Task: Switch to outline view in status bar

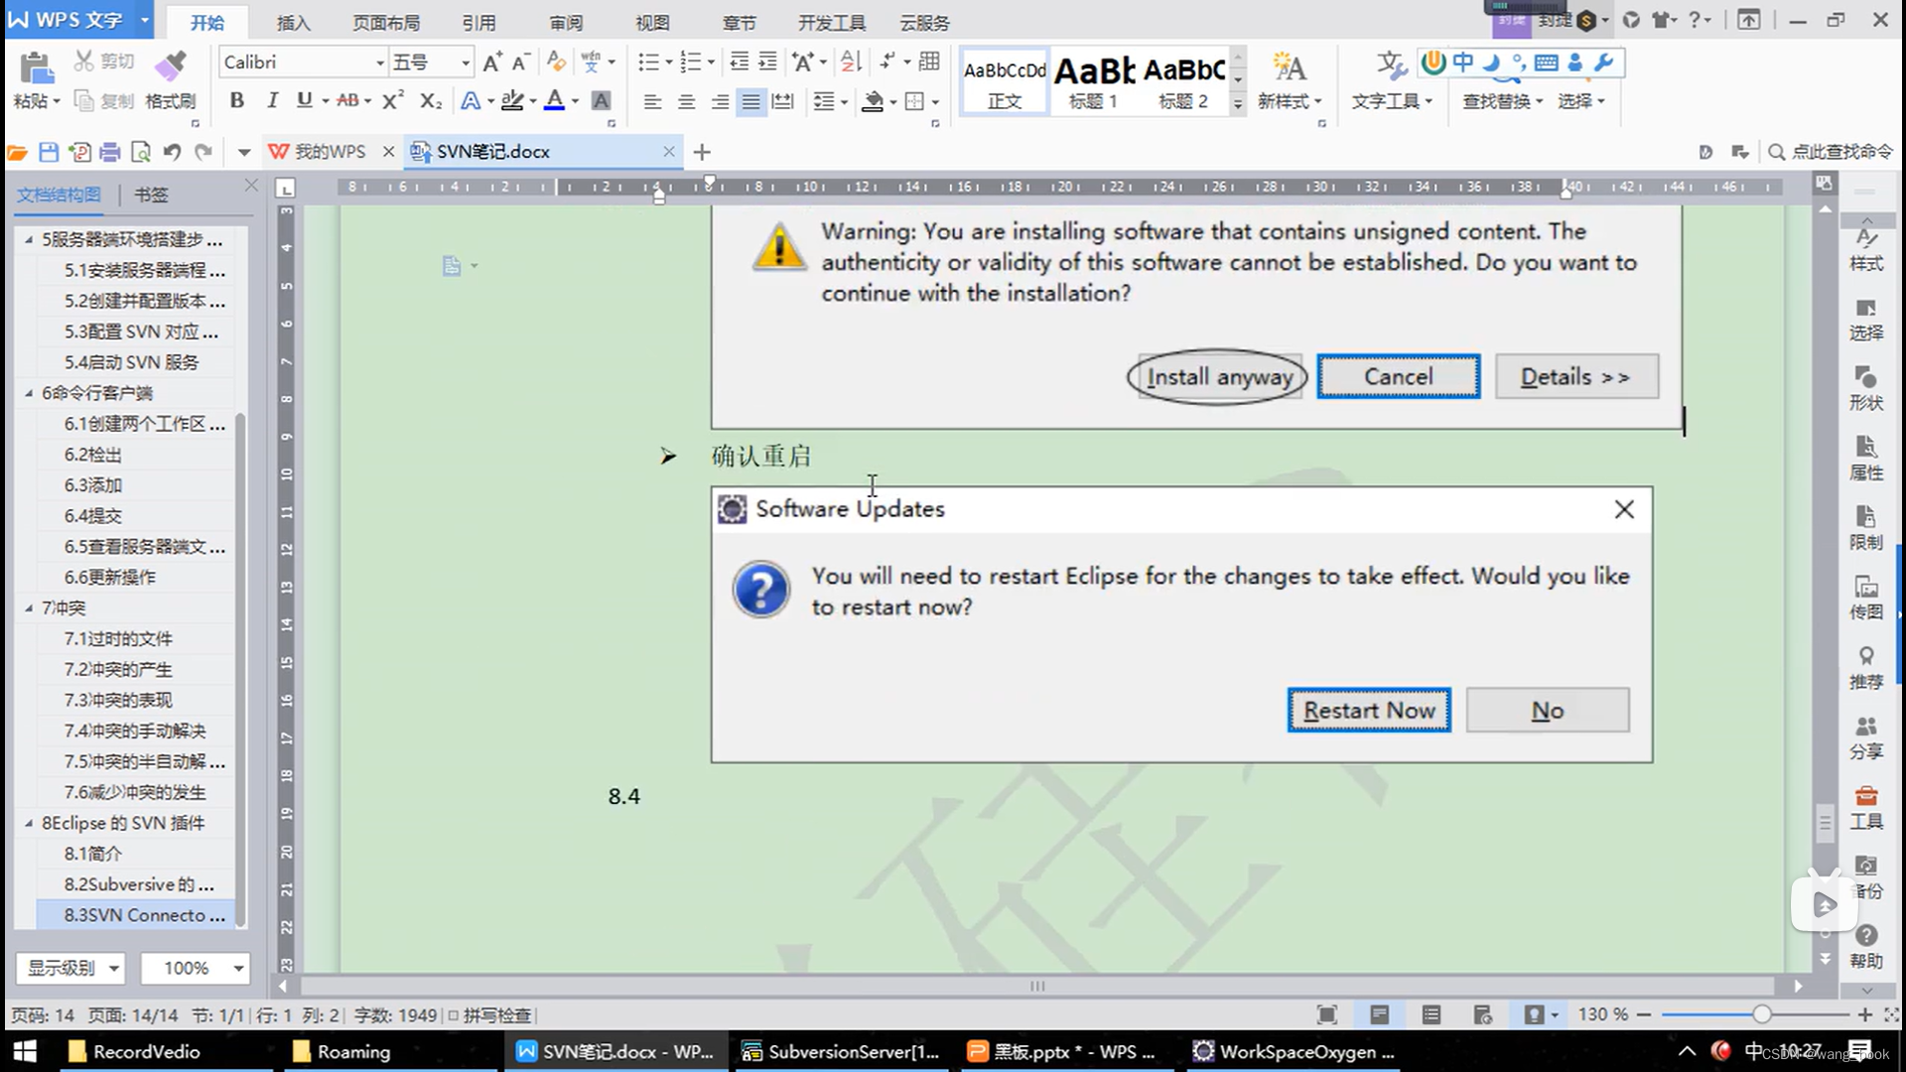Action: pyautogui.click(x=1430, y=1014)
